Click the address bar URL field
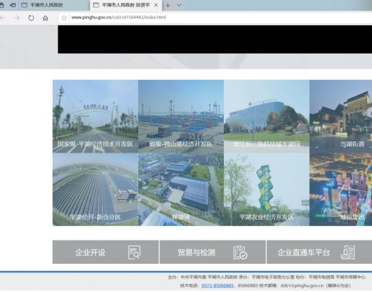 click(186, 18)
